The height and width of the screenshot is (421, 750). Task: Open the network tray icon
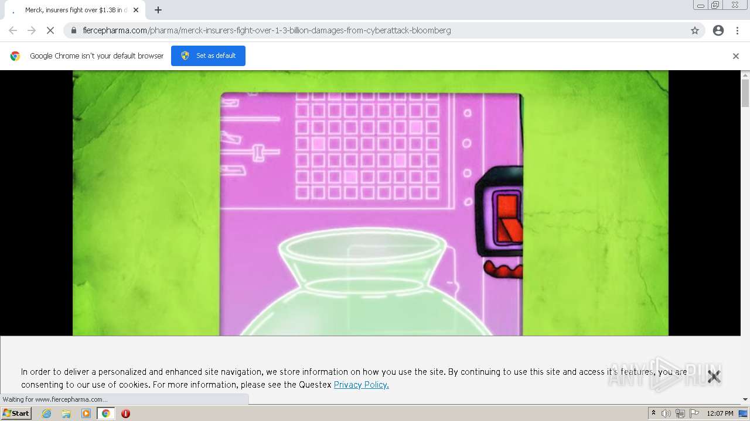pos(680,413)
